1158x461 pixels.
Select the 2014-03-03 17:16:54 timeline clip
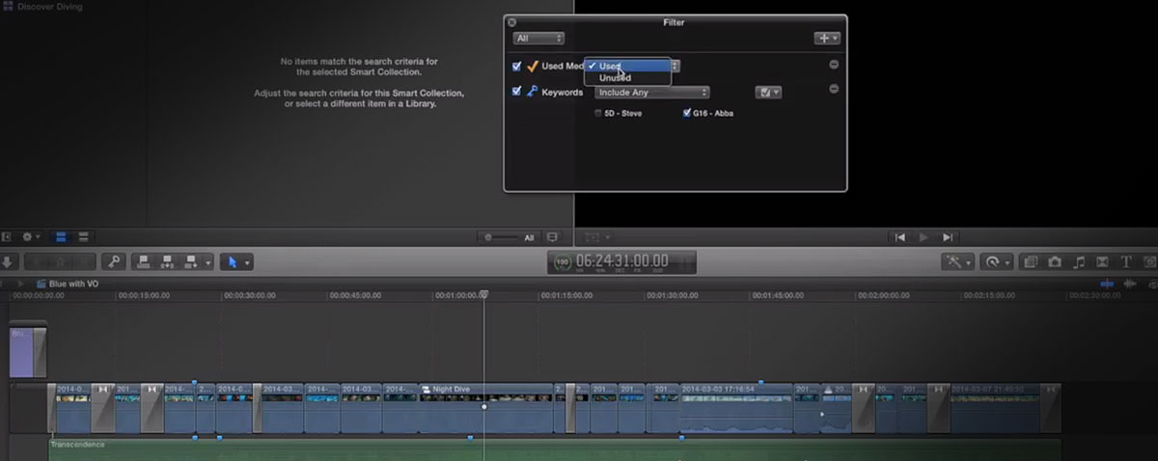click(x=736, y=408)
